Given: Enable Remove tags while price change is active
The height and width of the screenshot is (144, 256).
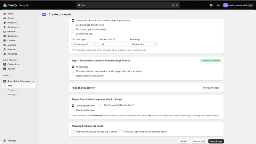Looking at the screenshot, I should coord(122,132).
